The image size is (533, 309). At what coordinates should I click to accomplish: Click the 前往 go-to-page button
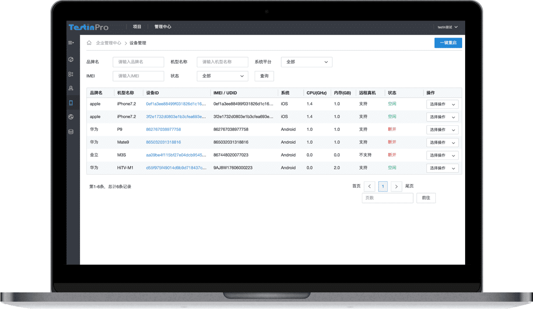(426, 198)
